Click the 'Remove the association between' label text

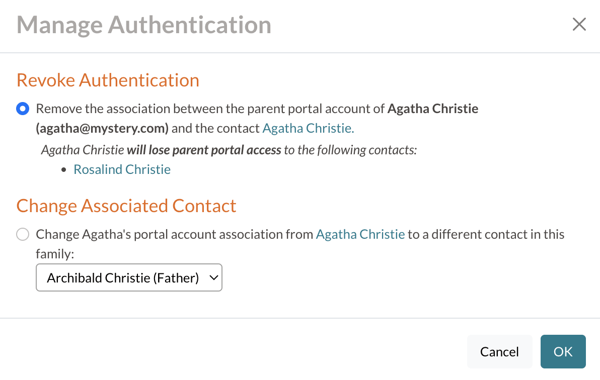(x=151, y=109)
